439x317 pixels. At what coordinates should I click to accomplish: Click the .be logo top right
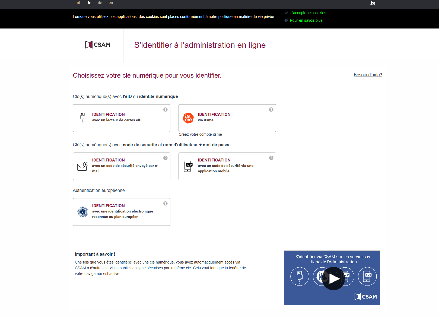(x=373, y=3)
